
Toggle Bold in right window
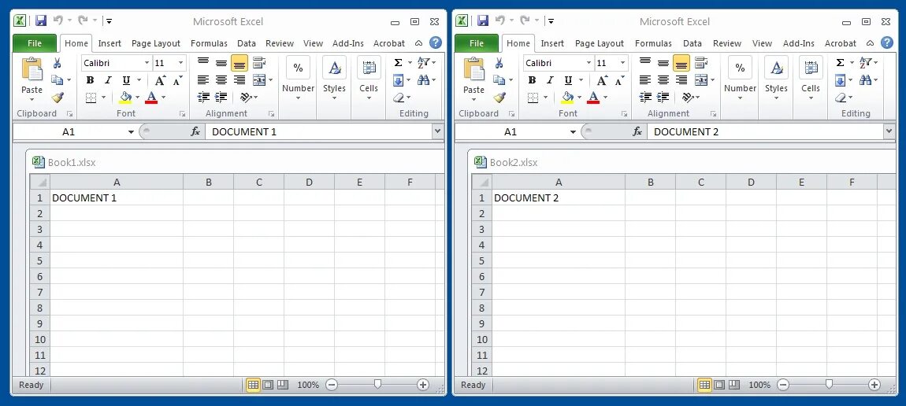532,80
